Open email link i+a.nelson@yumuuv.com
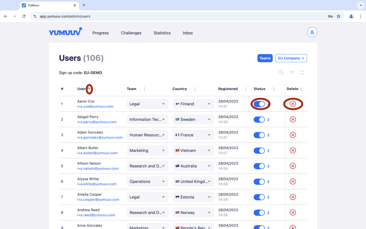 coord(98,169)
